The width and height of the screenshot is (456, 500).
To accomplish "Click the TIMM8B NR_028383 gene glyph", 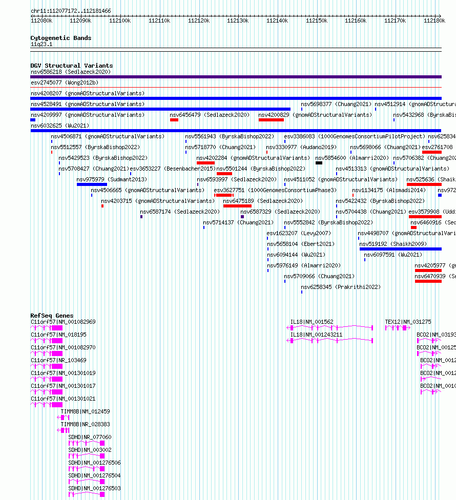I will [63, 430].
